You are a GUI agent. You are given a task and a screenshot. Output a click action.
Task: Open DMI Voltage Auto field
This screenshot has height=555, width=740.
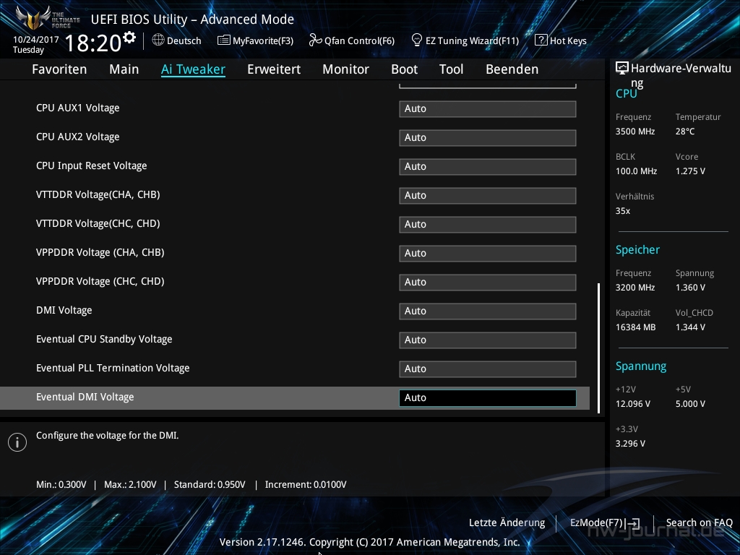click(487, 311)
